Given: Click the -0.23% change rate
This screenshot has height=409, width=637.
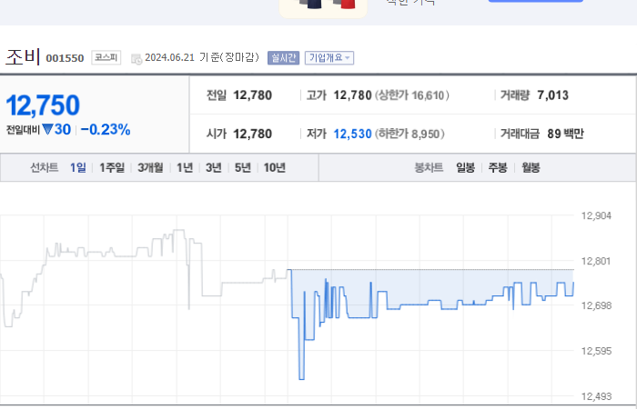Looking at the screenshot, I should click(x=106, y=130).
